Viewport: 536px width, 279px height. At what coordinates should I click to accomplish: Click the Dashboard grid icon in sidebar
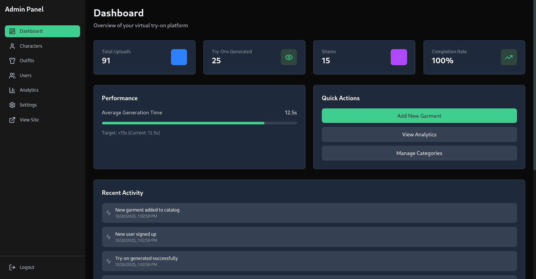(x=12, y=31)
